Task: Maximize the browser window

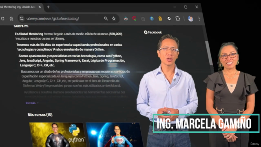Action: click(x=186, y=7)
